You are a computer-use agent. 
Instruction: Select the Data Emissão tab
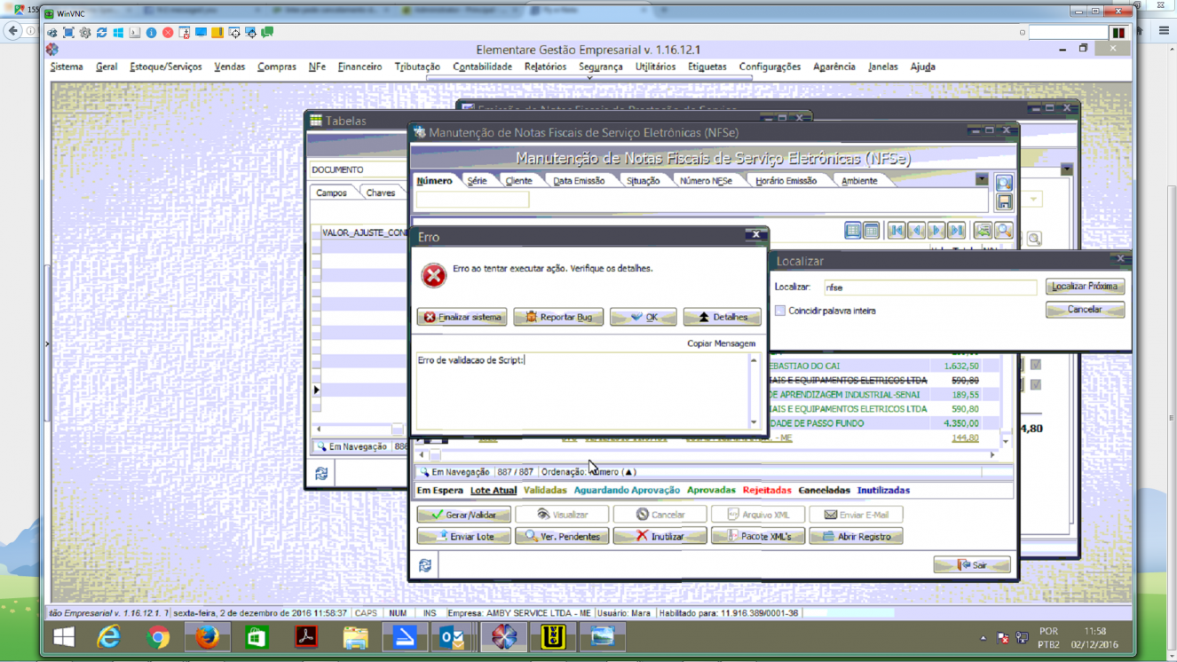pyautogui.click(x=579, y=180)
